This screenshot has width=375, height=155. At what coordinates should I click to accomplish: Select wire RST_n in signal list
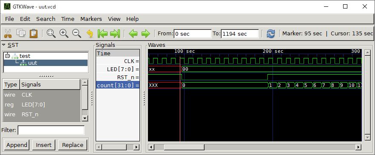[42, 115]
